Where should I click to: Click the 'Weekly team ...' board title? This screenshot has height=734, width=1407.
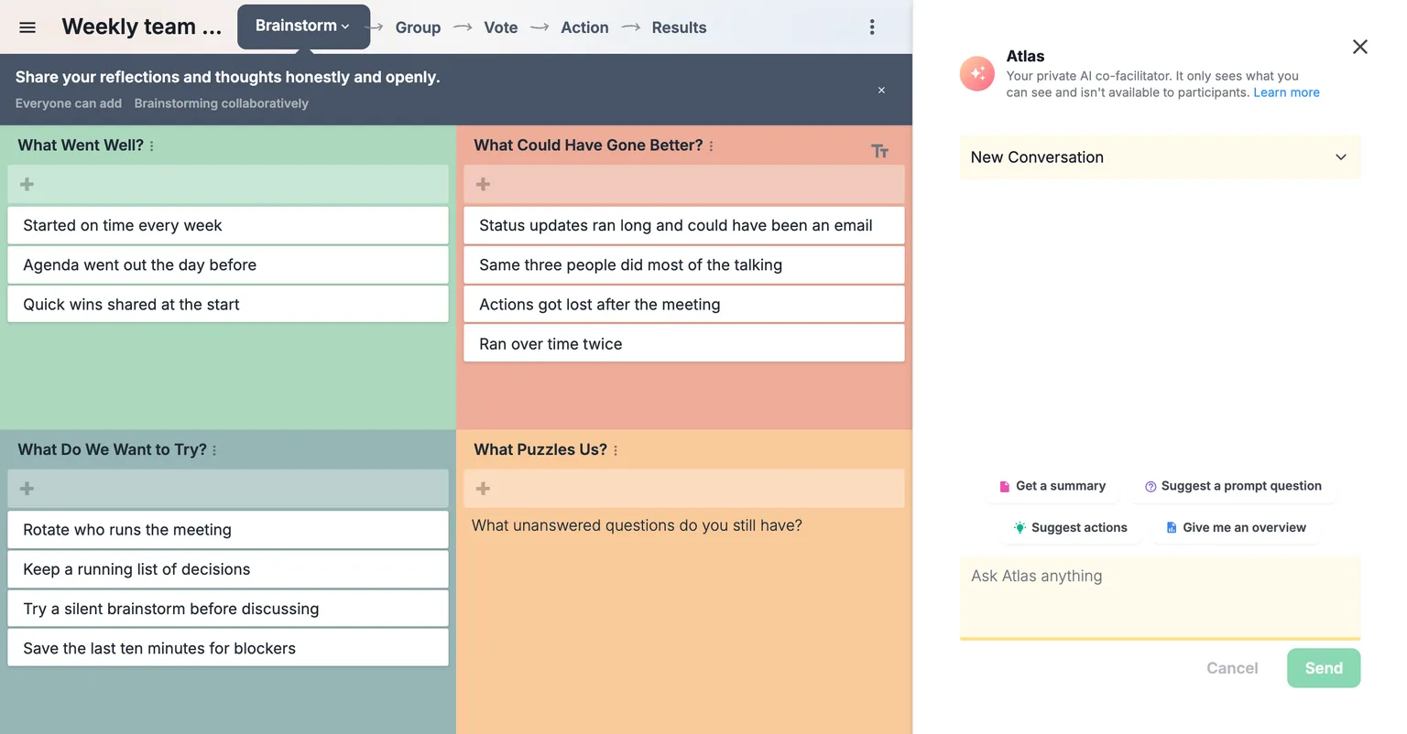pos(142,27)
